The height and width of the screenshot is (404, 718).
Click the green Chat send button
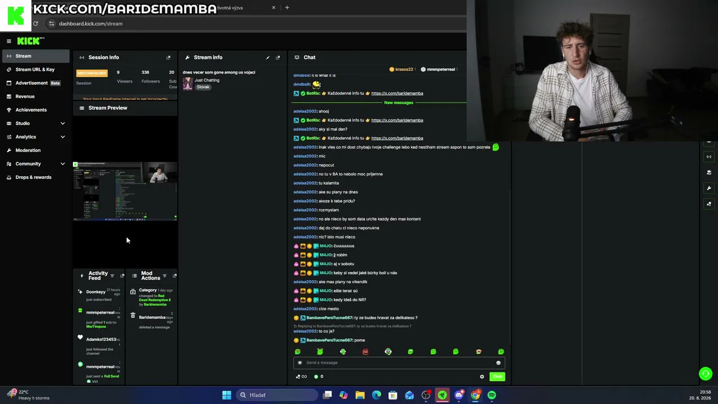coord(497,377)
